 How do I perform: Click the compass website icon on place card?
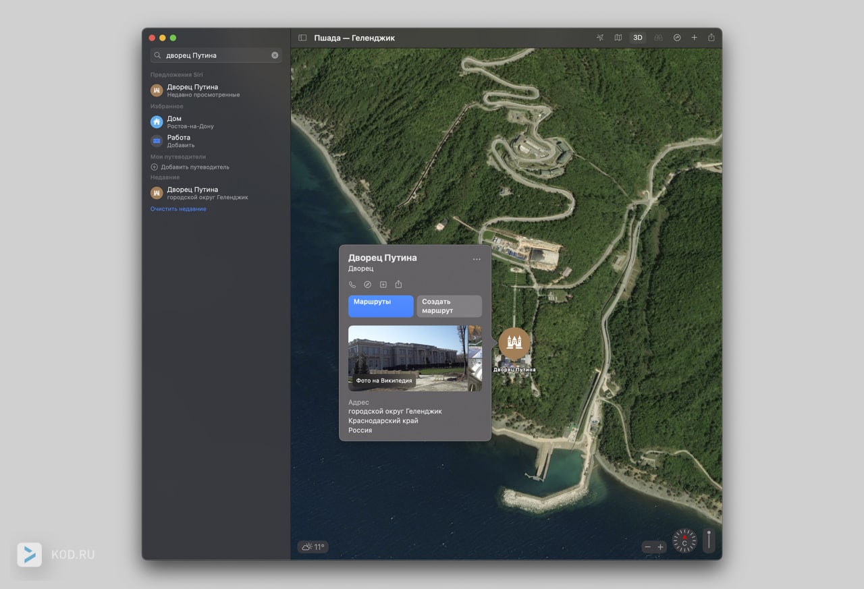[368, 285]
